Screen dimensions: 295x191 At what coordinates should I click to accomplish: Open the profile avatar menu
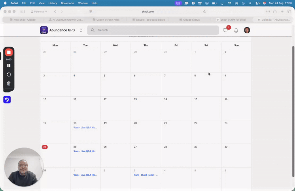(x=247, y=30)
